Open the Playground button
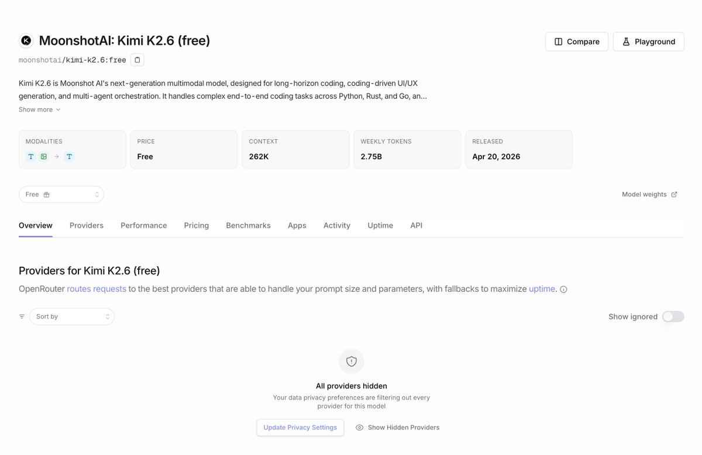This screenshot has height=455, width=702. click(x=649, y=42)
